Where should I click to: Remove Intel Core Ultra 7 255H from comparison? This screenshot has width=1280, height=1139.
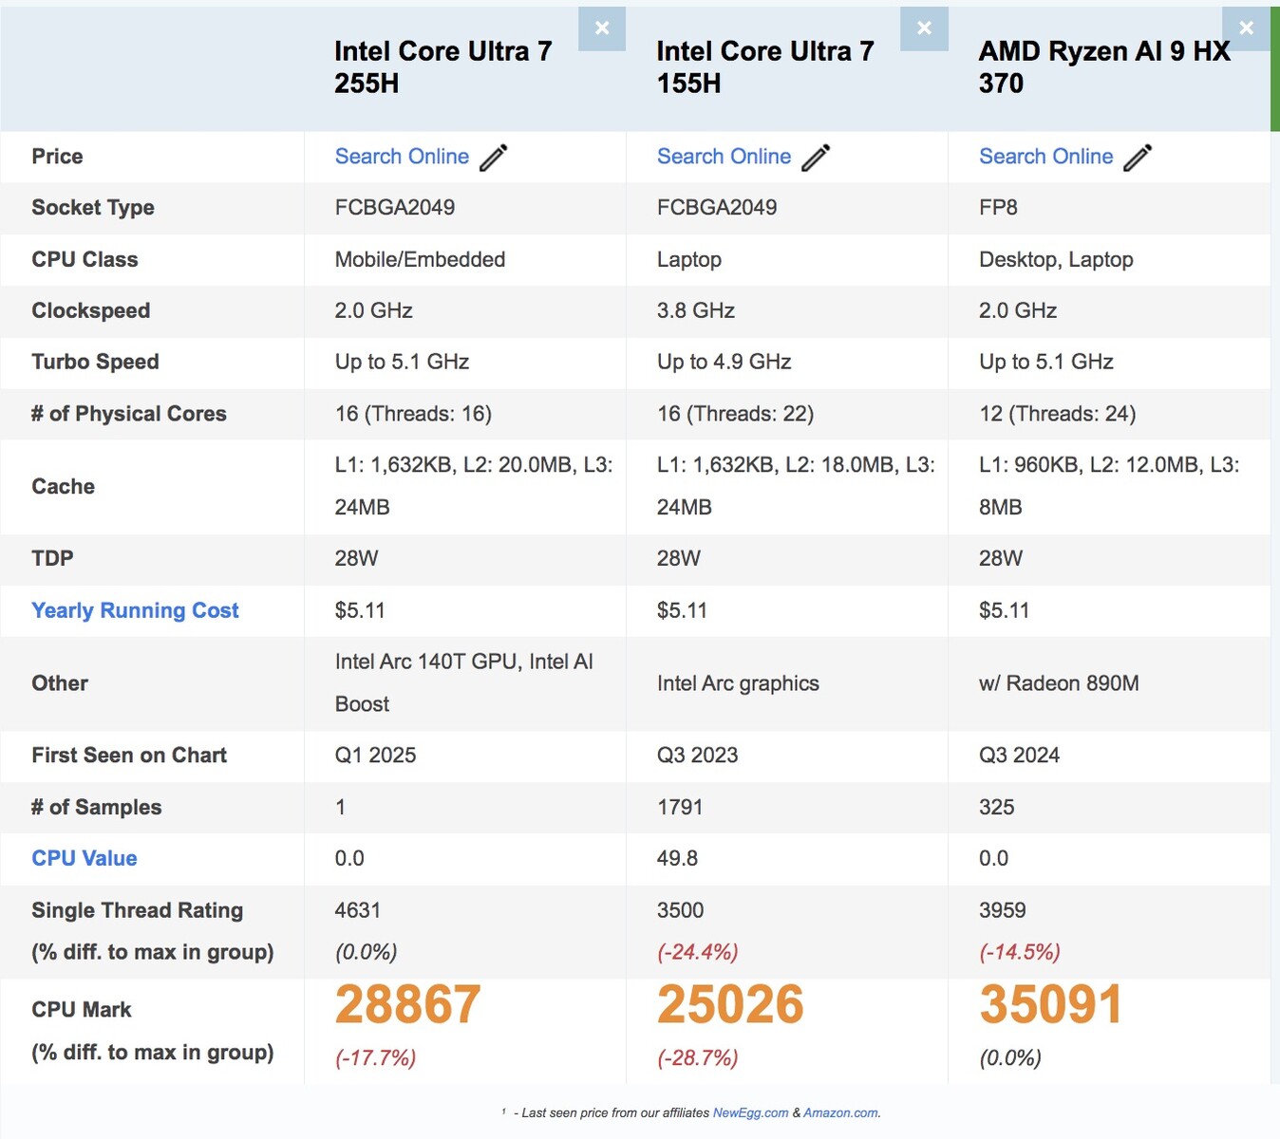click(x=601, y=28)
